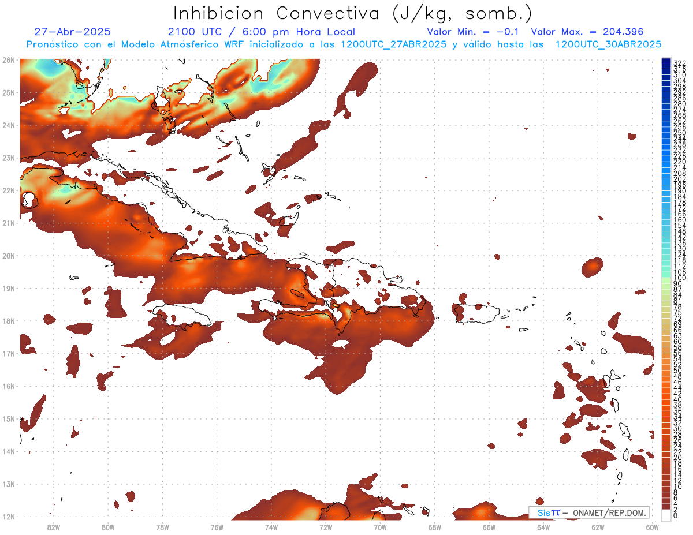Click the '22N' latitude label

(8, 190)
